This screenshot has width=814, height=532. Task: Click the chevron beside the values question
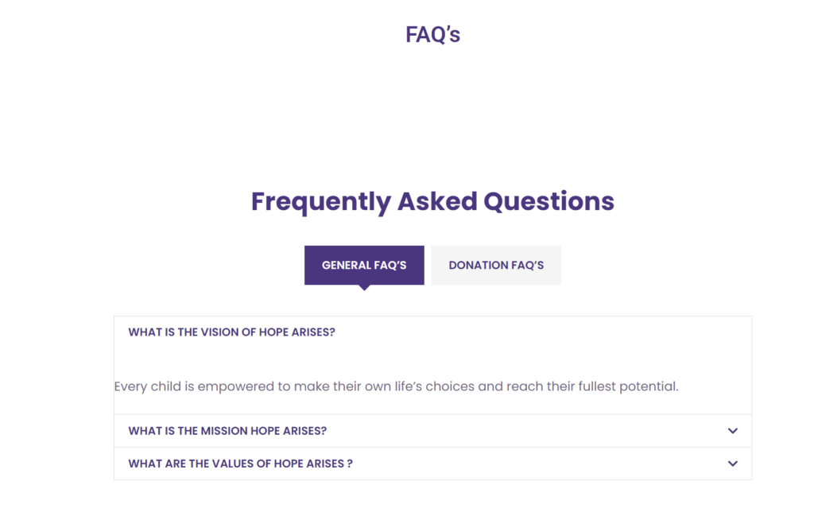coord(732,464)
